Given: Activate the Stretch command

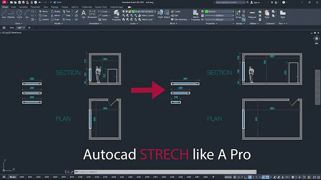Looking at the screenshot, I should [x=44, y=20].
